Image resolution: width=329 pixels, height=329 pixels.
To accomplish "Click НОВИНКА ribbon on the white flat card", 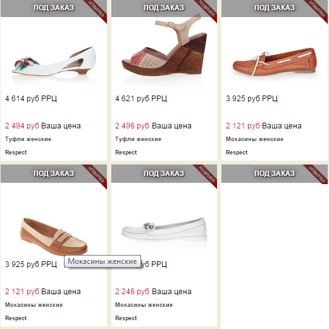I will 96,11.
